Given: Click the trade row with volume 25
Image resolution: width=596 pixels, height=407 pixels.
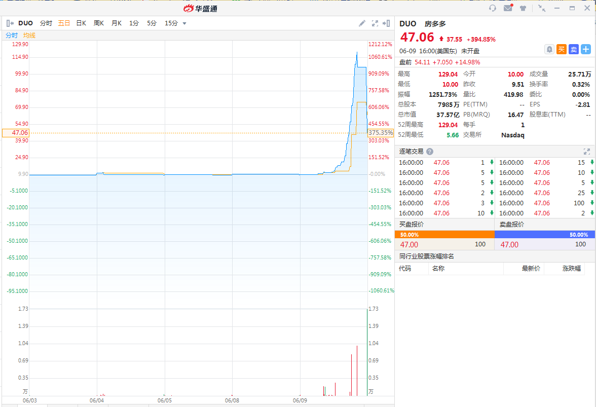Looking at the screenshot, I should (x=545, y=193).
